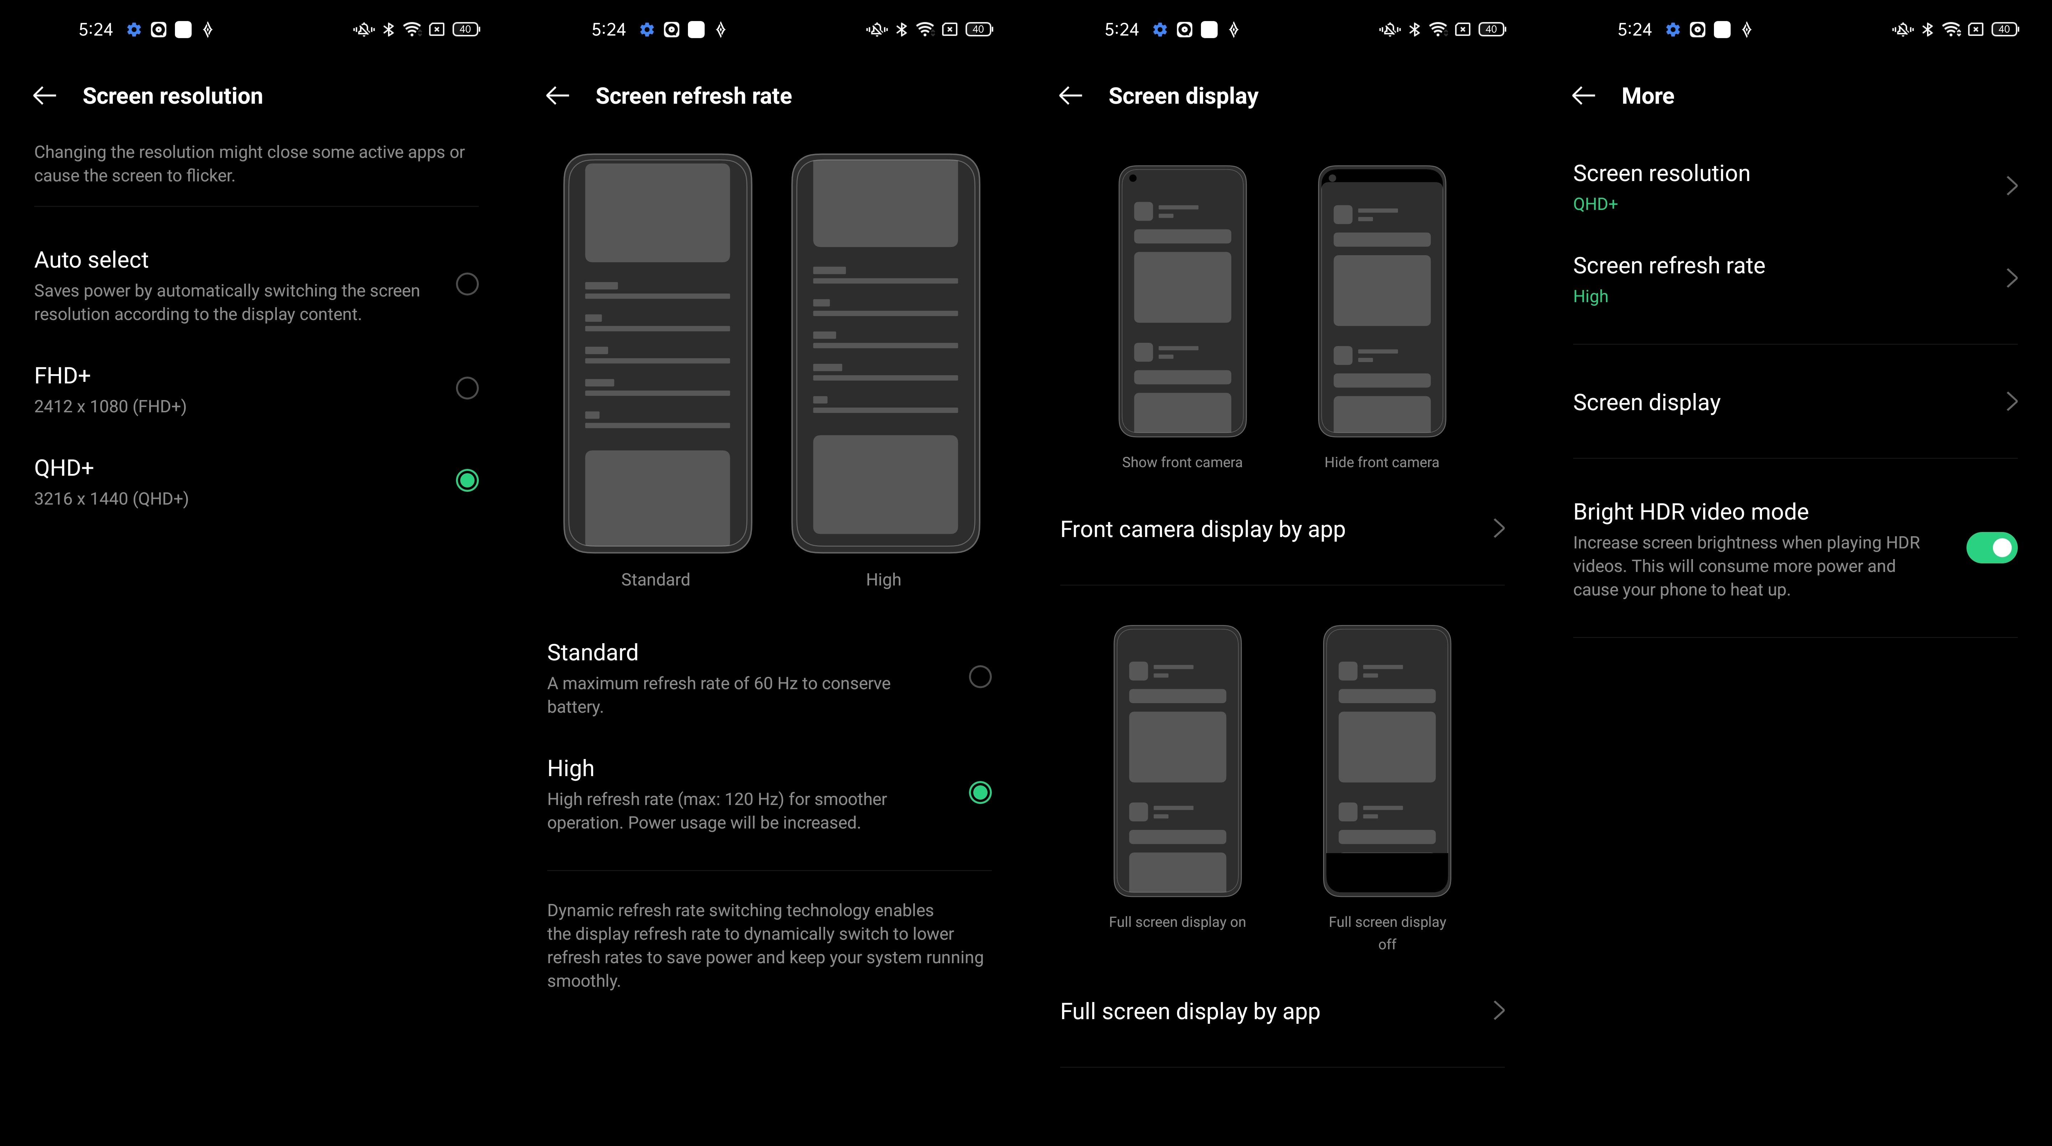Viewport: 2052px width, 1146px height.
Task: Tap the battery icon in first status bar
Action: [466, 30]
